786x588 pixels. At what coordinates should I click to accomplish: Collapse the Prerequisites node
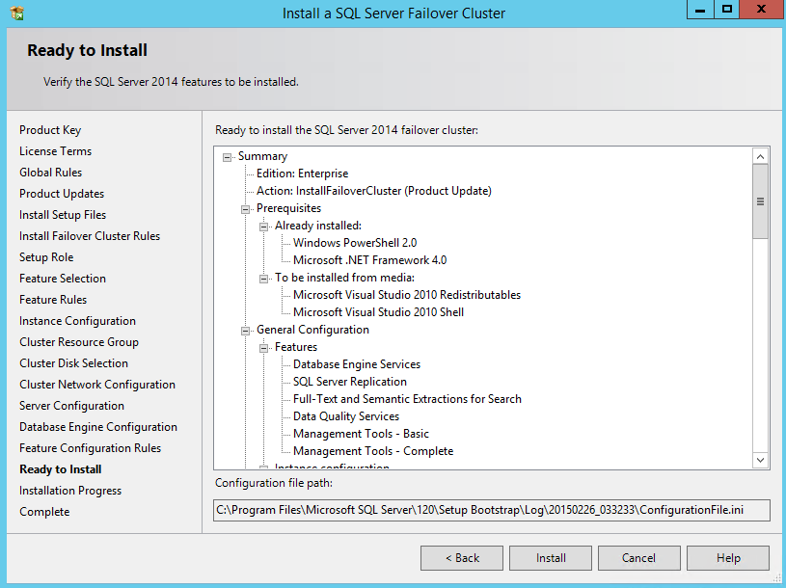pos(245,209)
